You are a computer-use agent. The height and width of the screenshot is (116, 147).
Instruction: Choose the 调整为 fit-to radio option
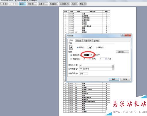(x=71, y=59)
